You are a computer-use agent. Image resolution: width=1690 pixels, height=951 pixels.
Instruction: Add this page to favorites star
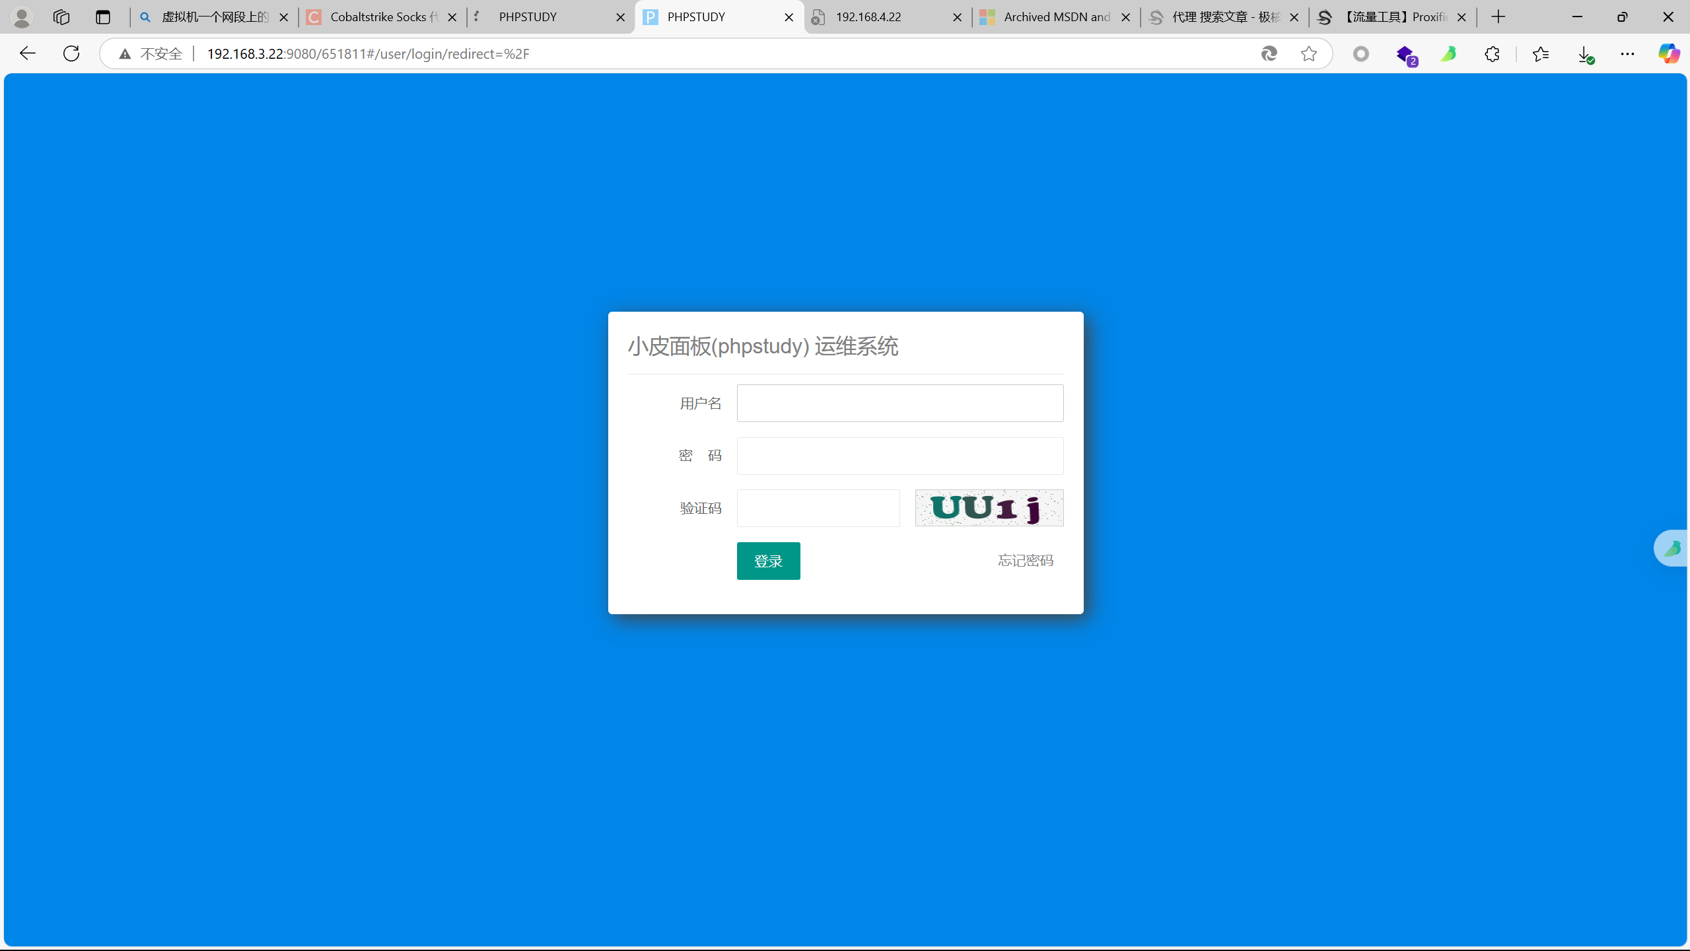[x=1308, y=53]
